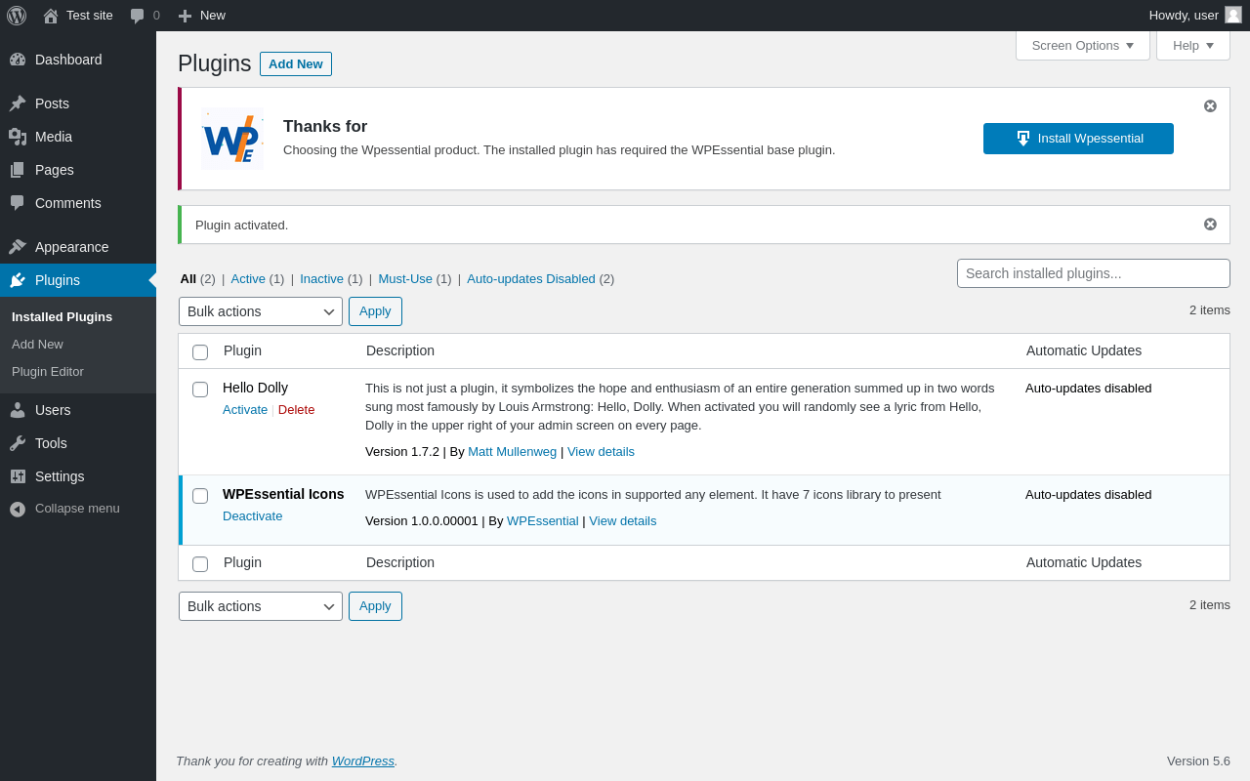Navigate to Pages in the sidebar
This screenshot has width=1250, height=781.
pos(78,170)
